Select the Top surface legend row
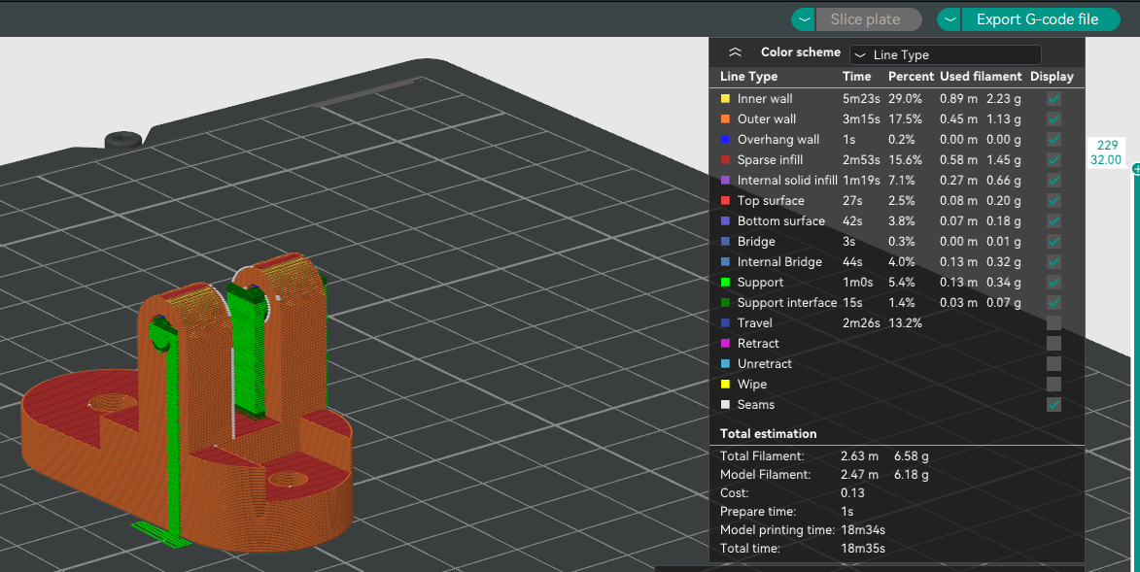 click(x=770, y=201)
